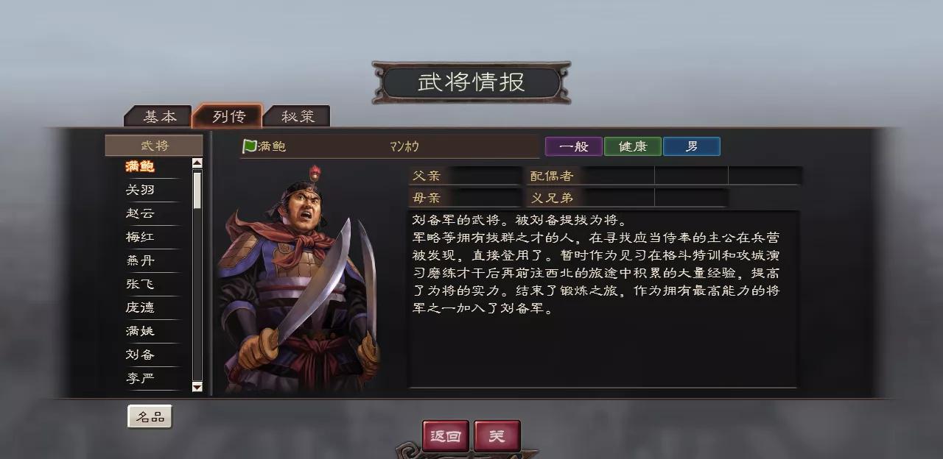Screen dimensions: 943x459
Task: Click 庞德 in the officer list
Action: tap(140, 307)
